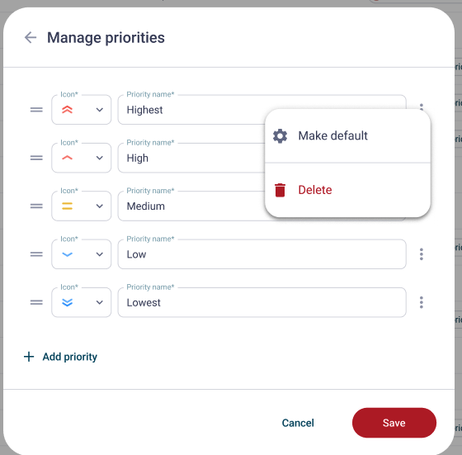Image resolution: width=462 pixels, height=455 pixels.
Task: Expand the icon picker on the High row
Action: (x=82, y=158)
